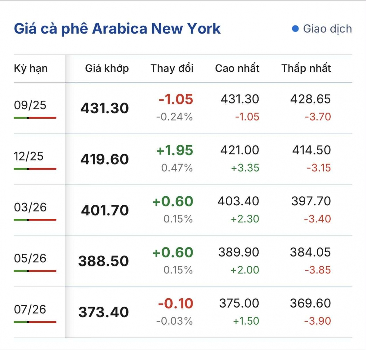Click the Kỳ hạn column header
Screen dimensions: 366x350
pyautogui.click(x=31, y=68)
